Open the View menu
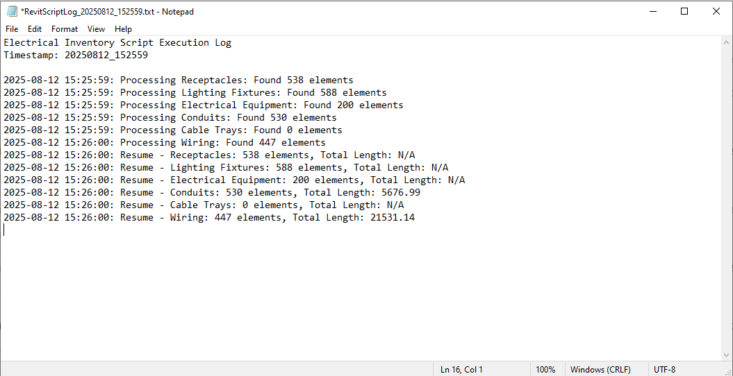The width and height of the screenshot is (733, 376). coord(96,29)
